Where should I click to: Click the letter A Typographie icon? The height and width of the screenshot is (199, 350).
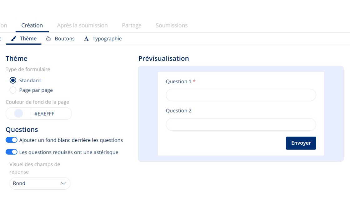pyautogui.click(x=86, y=39)
